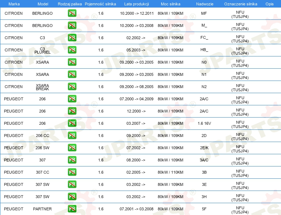Click fuel icon in Berlingo MF row

(x=72, y=13)
